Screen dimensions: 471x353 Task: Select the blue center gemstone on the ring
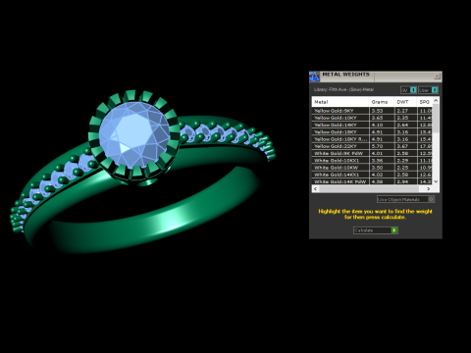(x=134, y=134)
